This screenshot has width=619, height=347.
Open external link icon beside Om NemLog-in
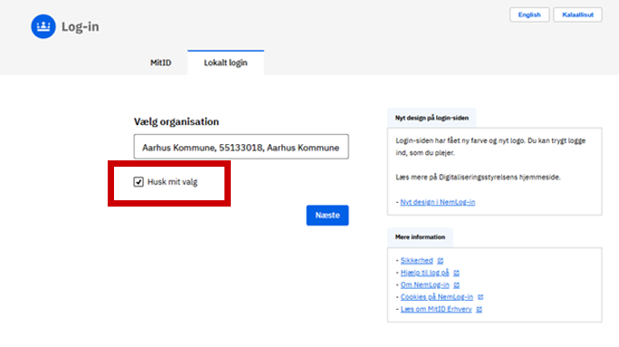tap(456, 285)
